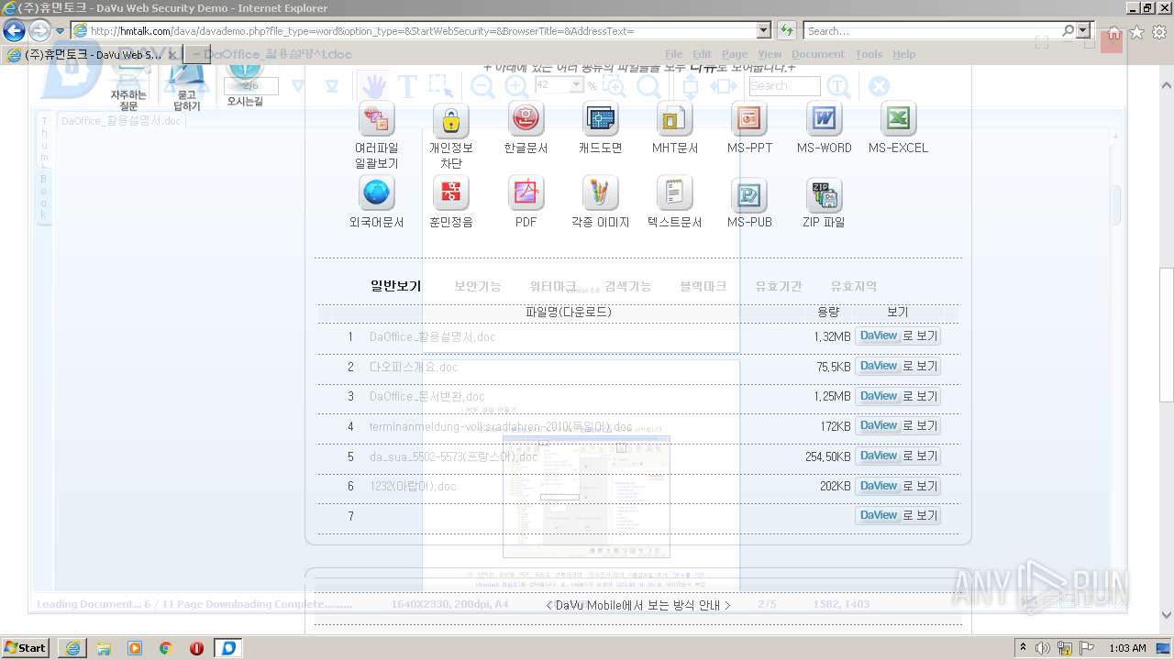
Task: Click DaView 로 보기 for 다오피스개요.doc
Action: 898,367
